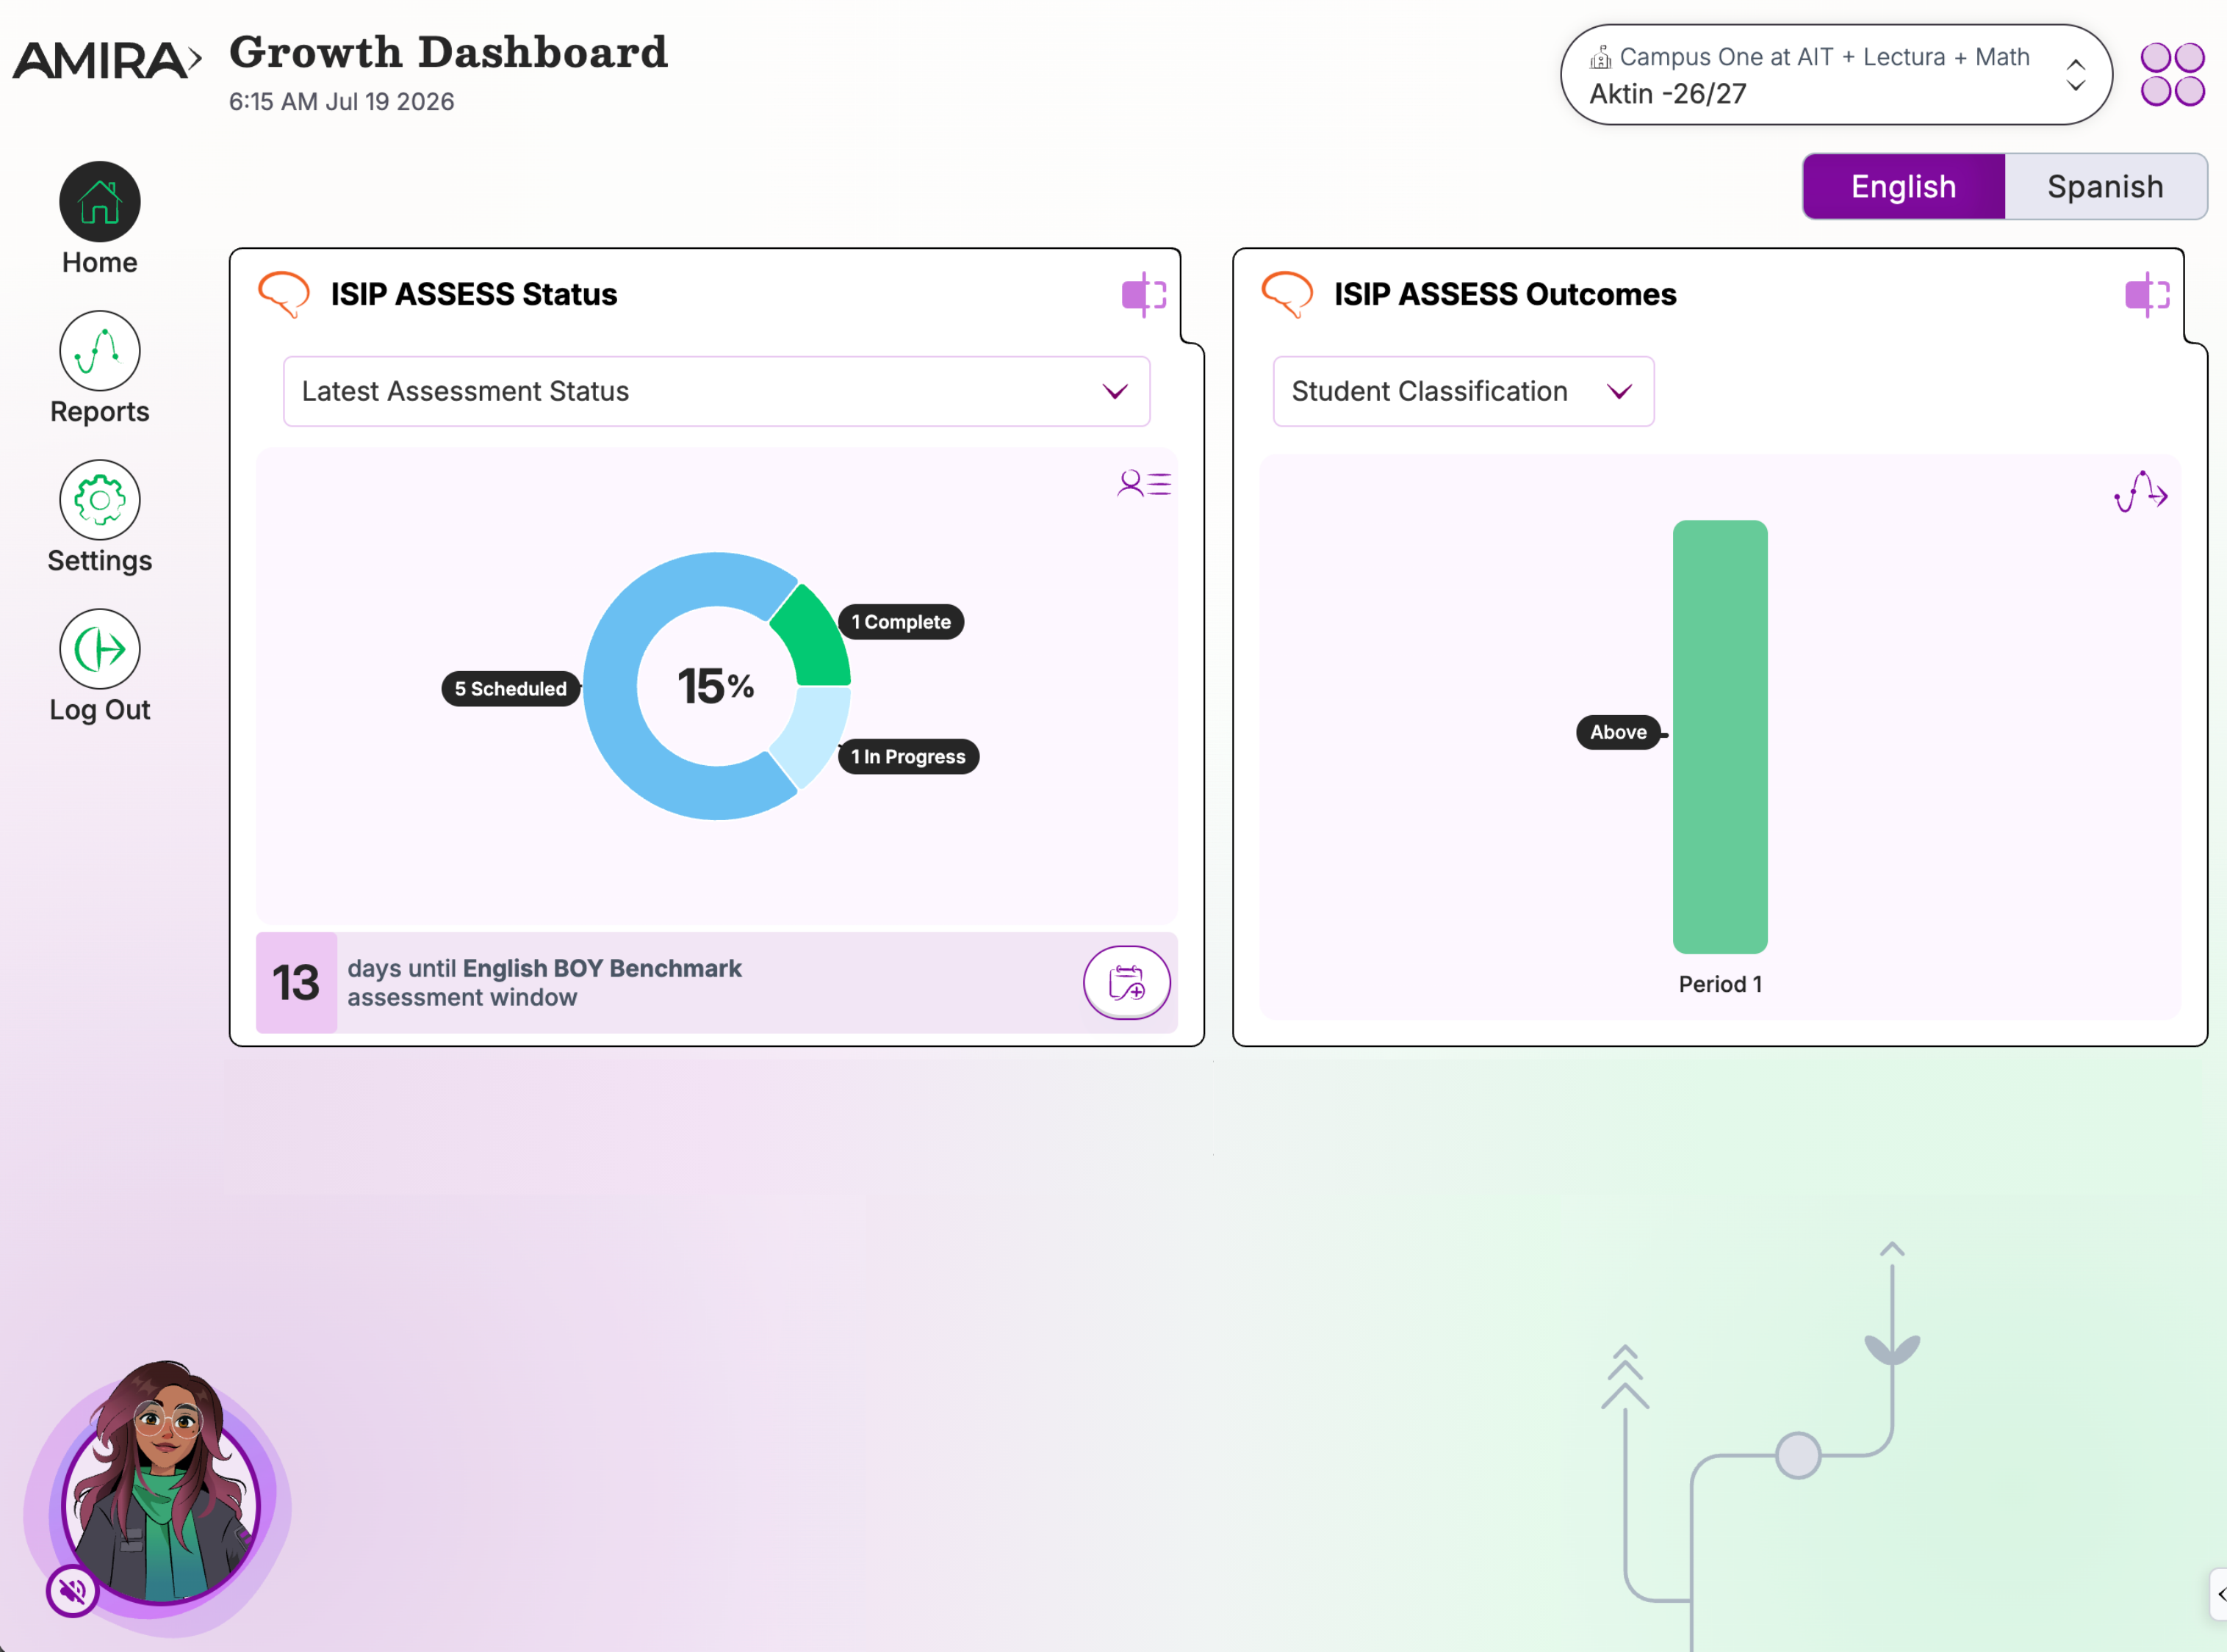Click the ISIP ASSESS Status heading
Viewport: 2227px width, 1652px height.
[474, 295]
